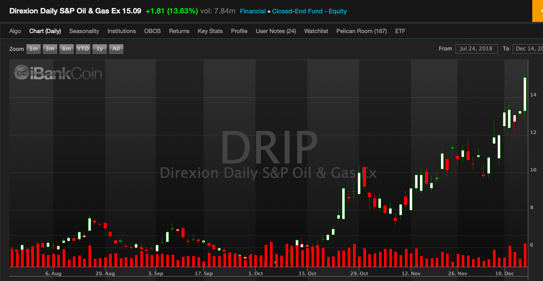Click the 14 price axis label
This screenshot has width=543, height=281.
point(533,95)
